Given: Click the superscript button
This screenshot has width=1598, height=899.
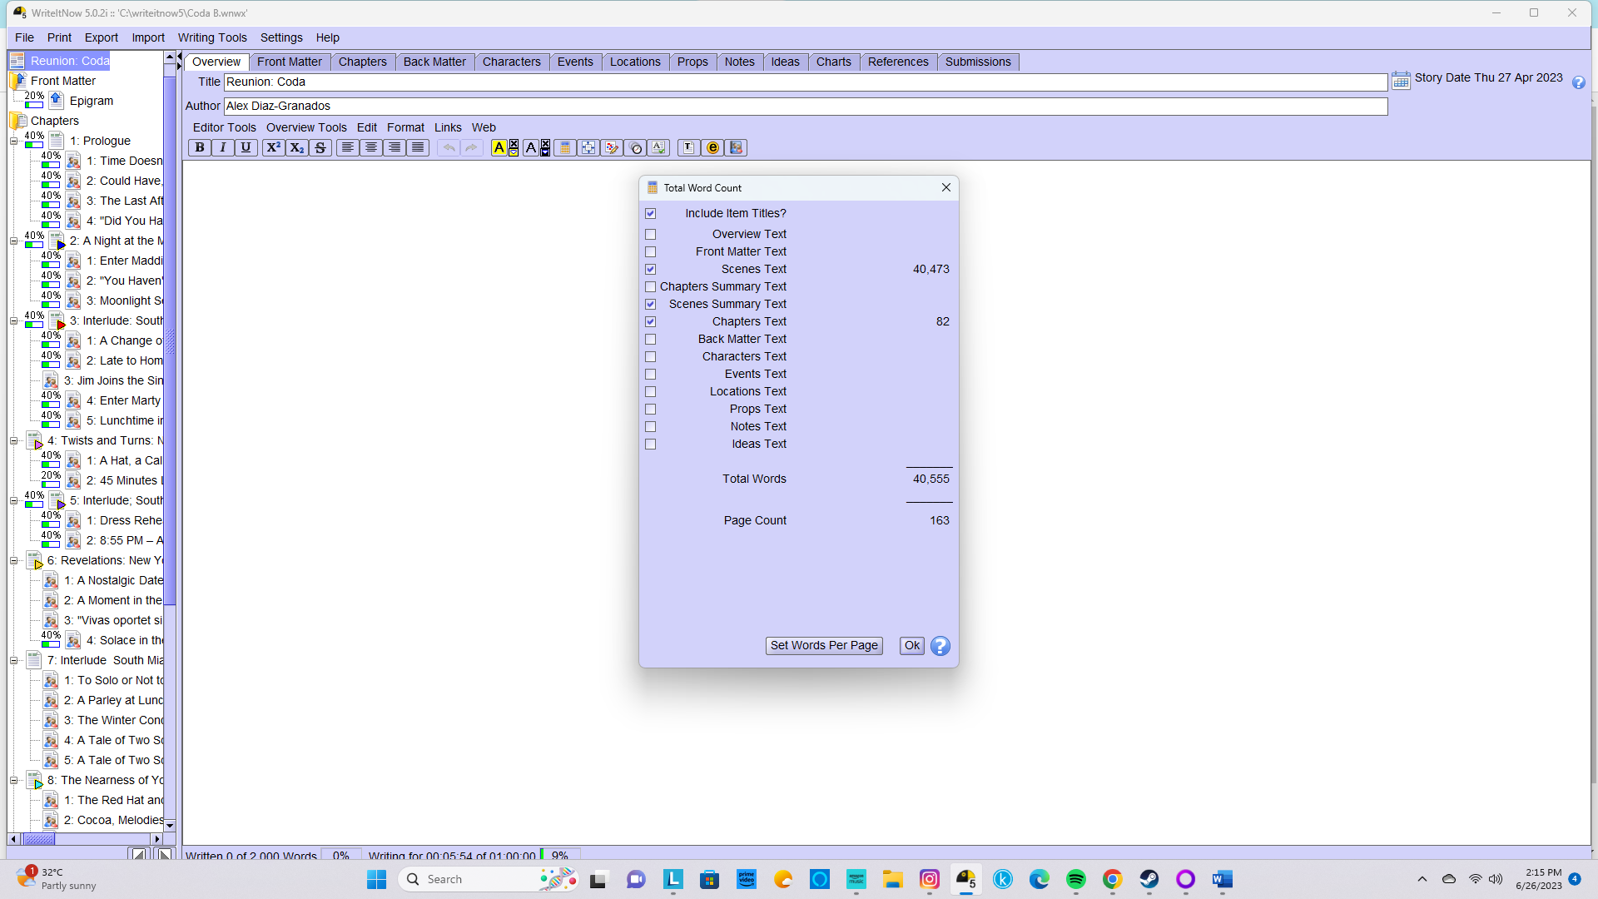Looking at the screenshot, I should click(x=273, y=147).
